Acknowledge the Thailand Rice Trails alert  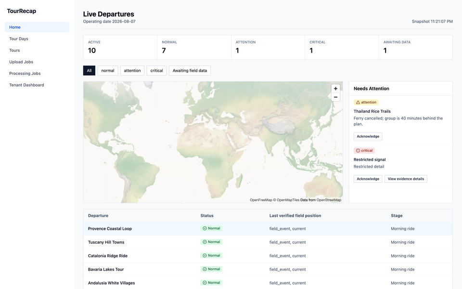pos(368,136)
